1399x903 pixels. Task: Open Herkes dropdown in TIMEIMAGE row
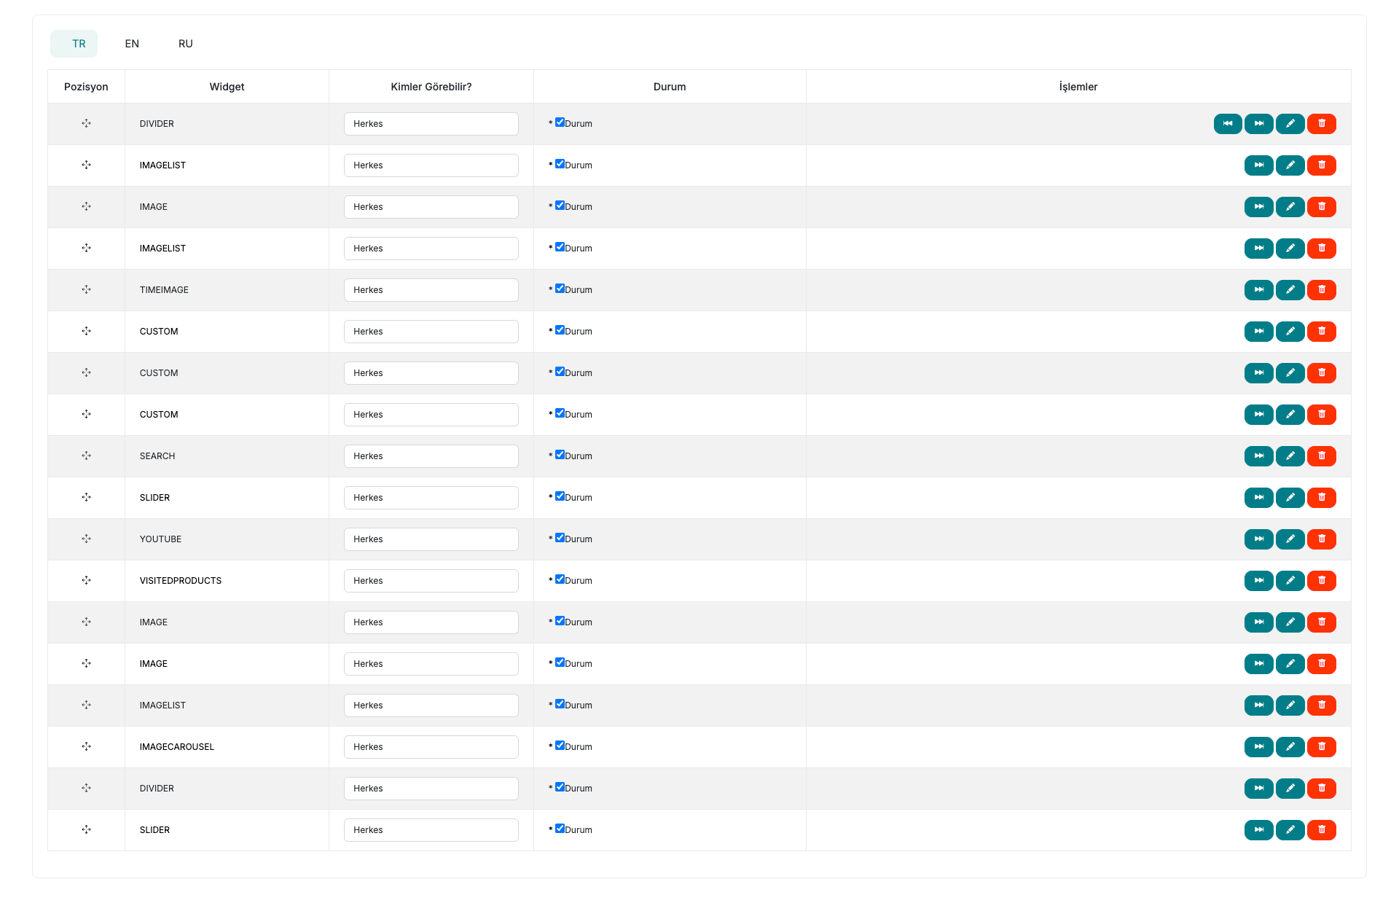(x=431, y=290)
